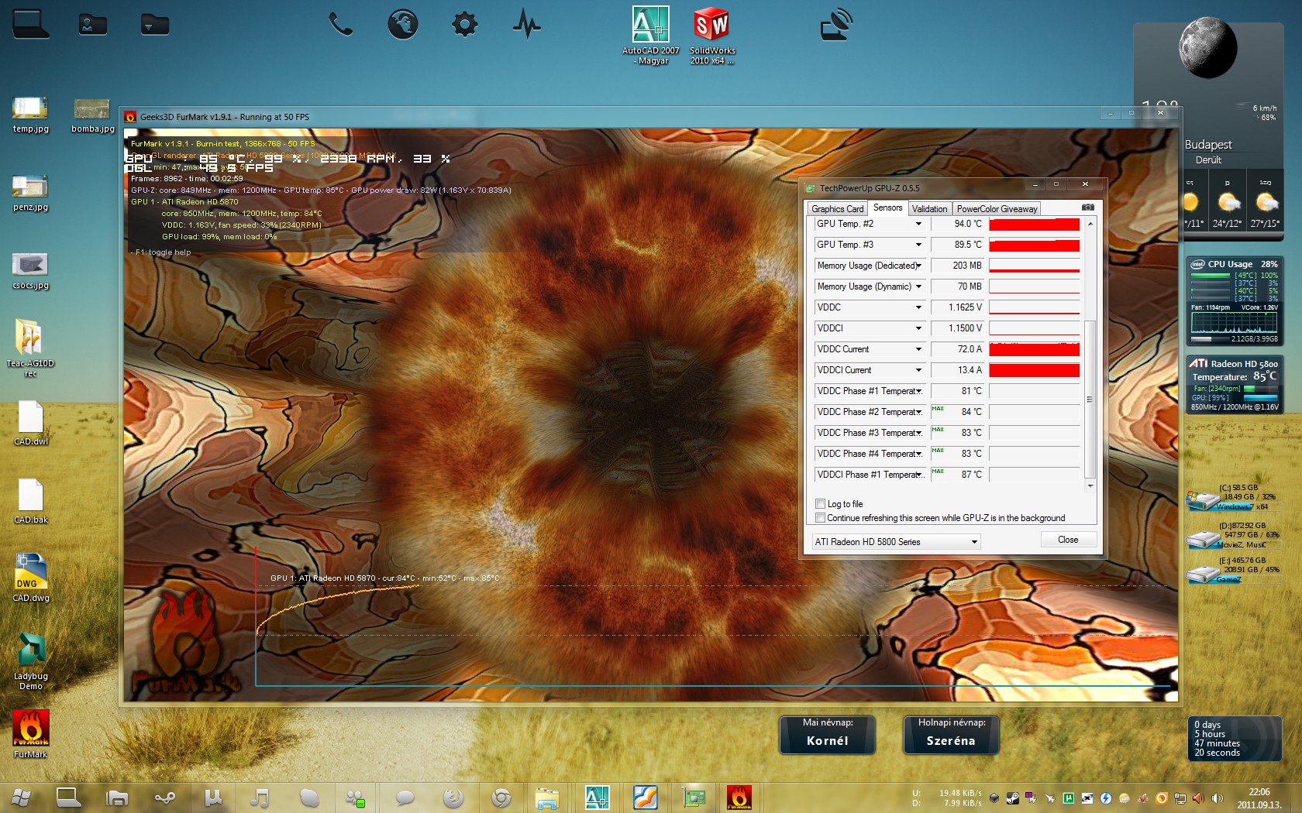
Task: Select the CAD.dwl desktop file
Action: (x=30, y=423)
